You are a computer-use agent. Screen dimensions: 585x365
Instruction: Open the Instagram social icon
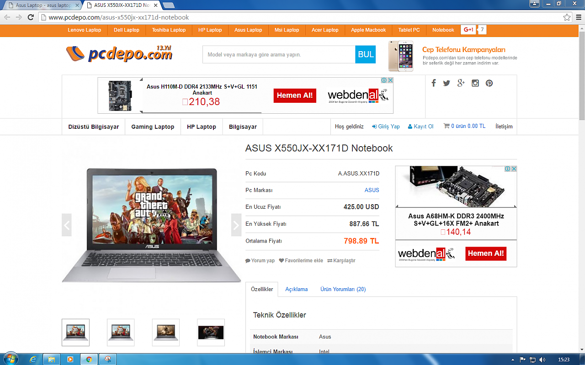(x=475, y=83)
